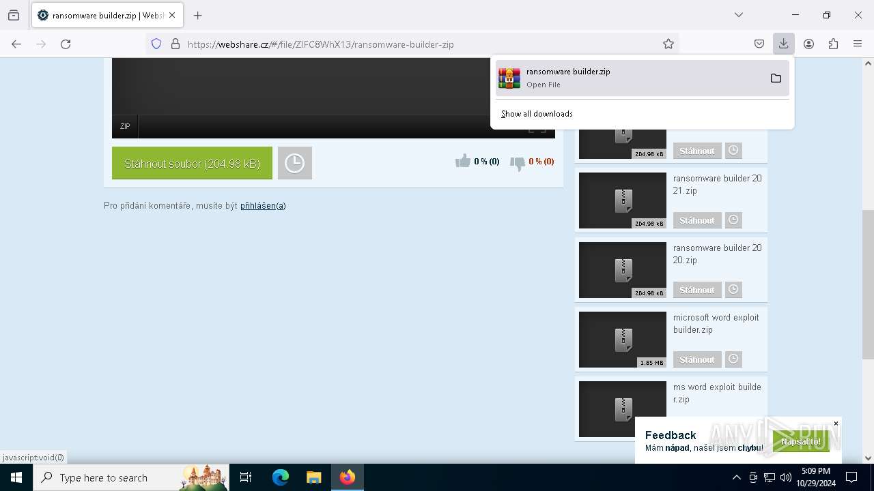Click clock icon for ransomware builder 2021.zip

pos(733,220)
